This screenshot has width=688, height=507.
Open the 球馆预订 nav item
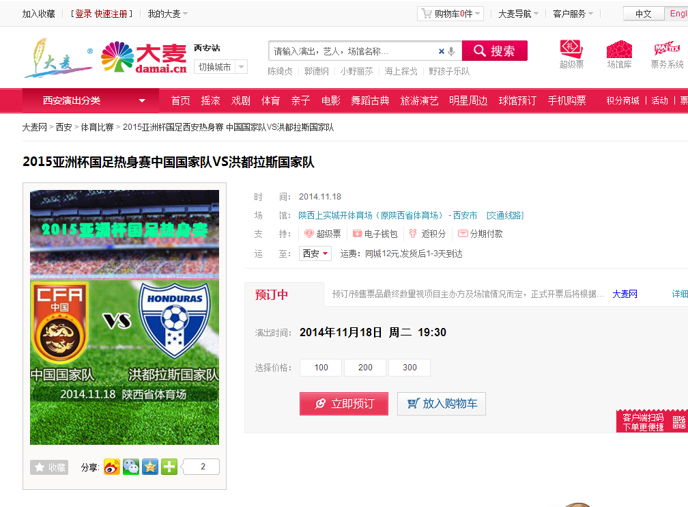517,100
